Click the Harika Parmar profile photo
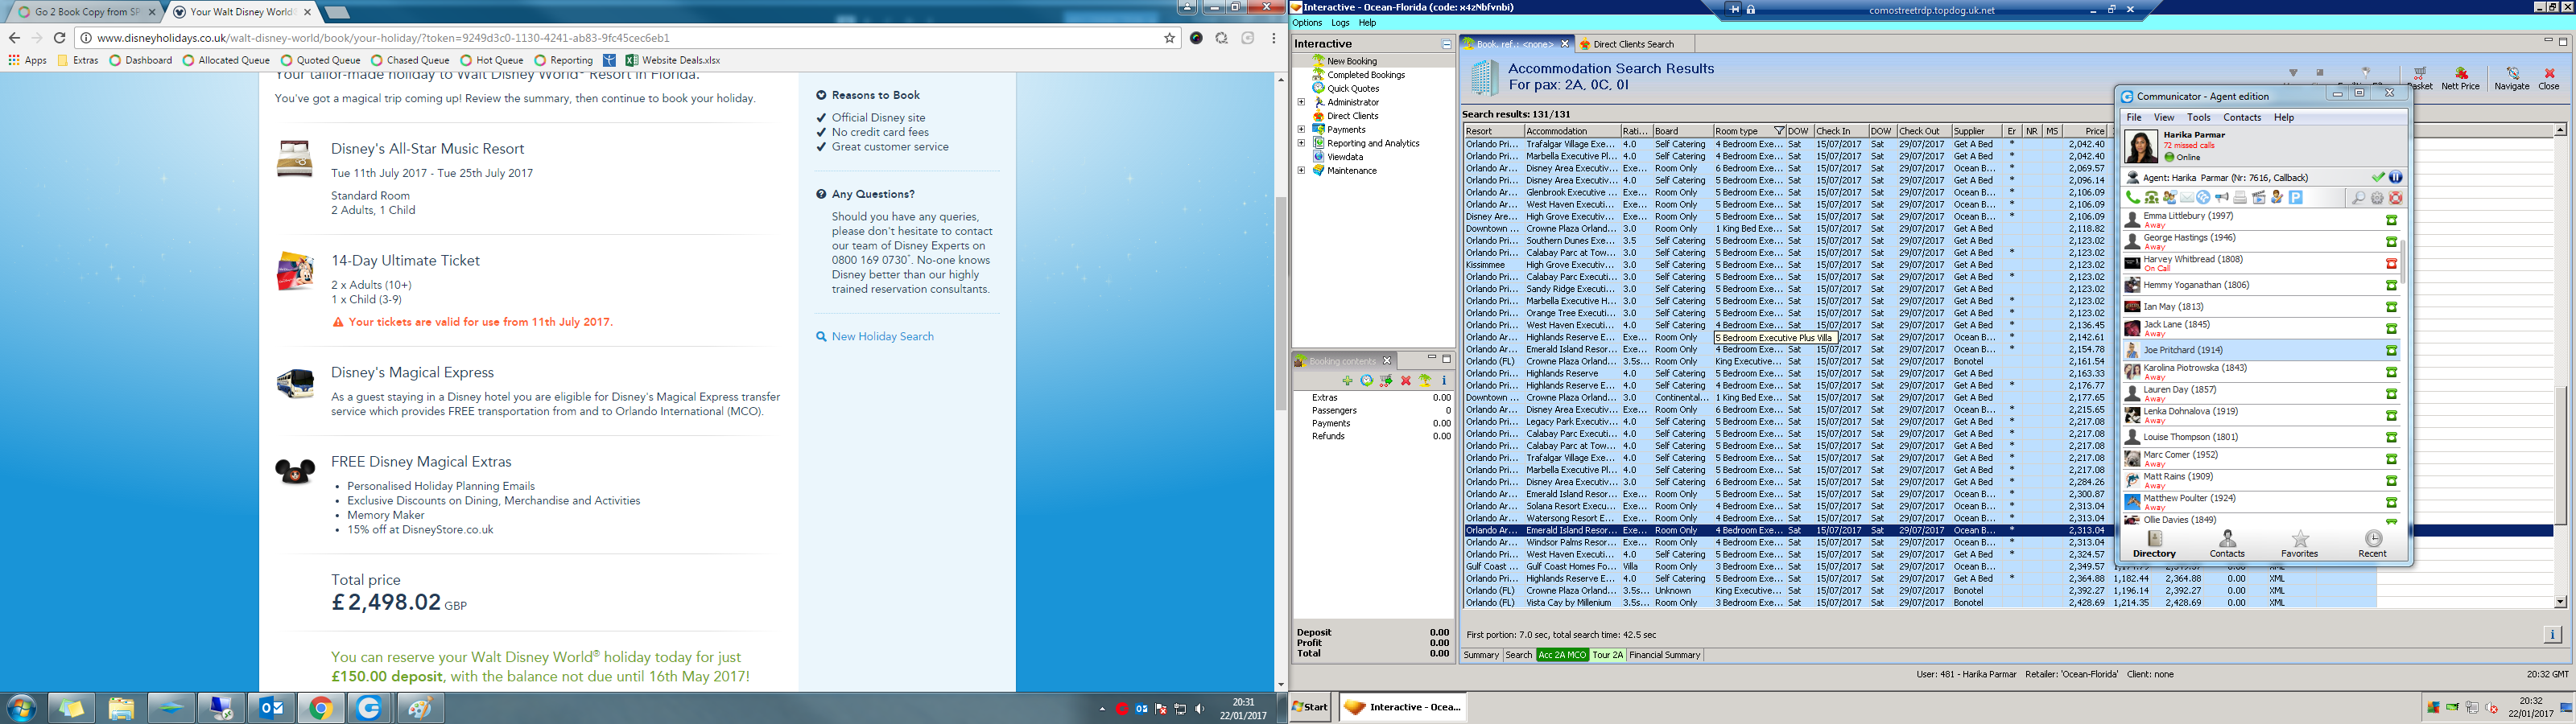 coord(2141,146)
